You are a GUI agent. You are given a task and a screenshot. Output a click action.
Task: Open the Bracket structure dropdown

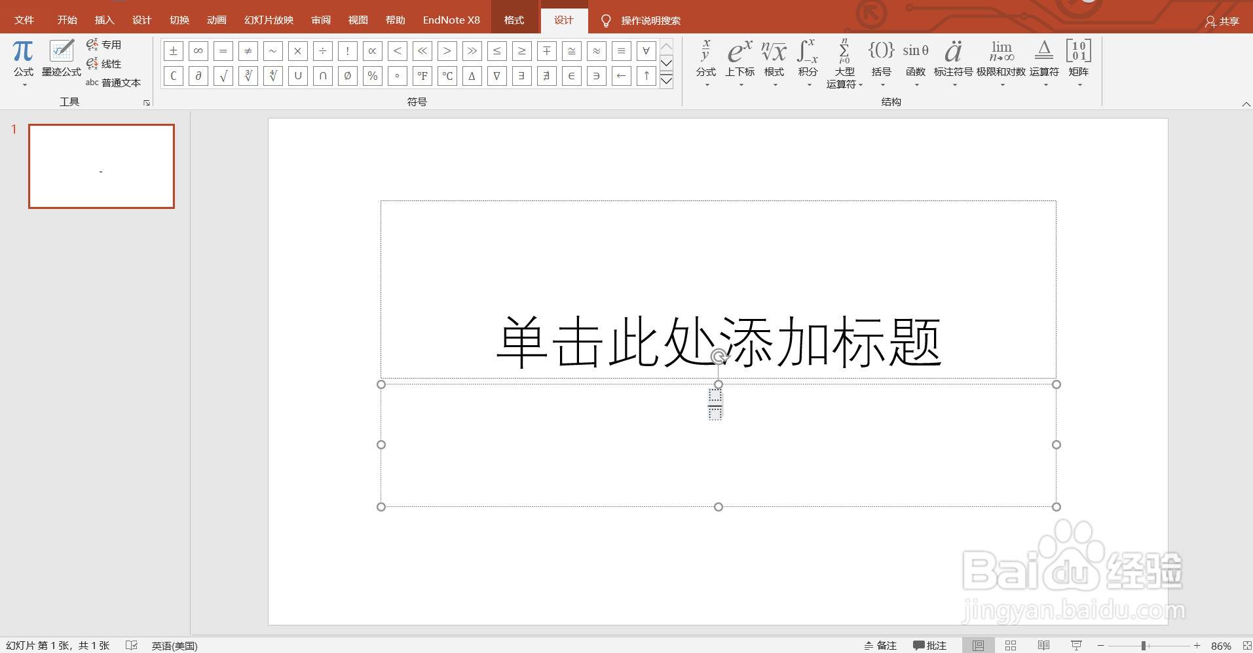pos(882,64)
